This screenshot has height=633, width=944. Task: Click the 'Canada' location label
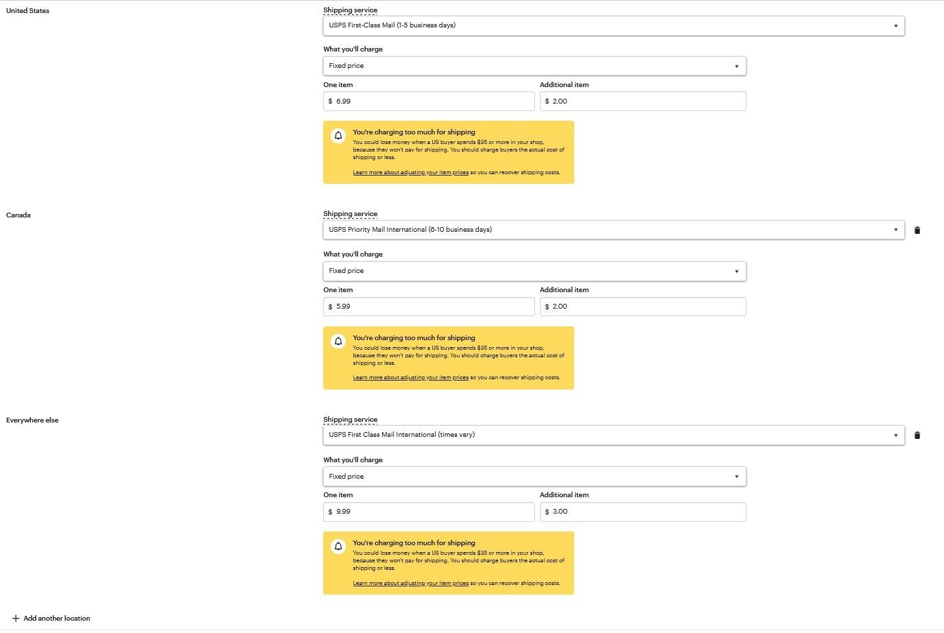[x=19, y=215]
